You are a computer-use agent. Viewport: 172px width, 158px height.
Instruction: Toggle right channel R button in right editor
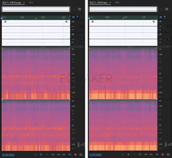pos(169,39)
